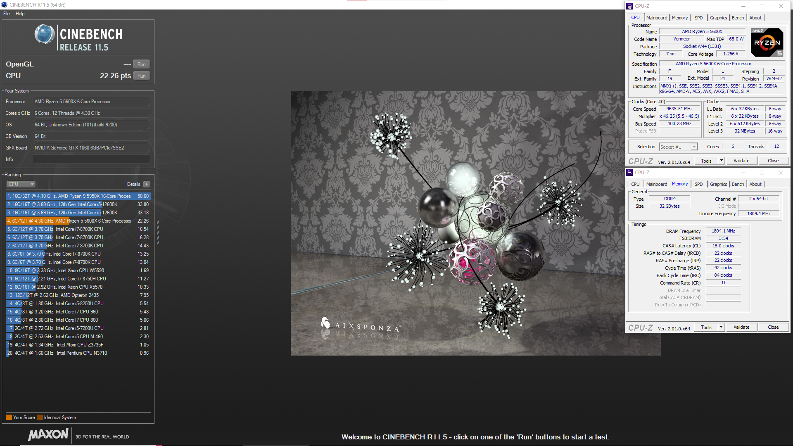
Task: Click the memory Size value 32 GBytes
Action: (x=669, y=206)
